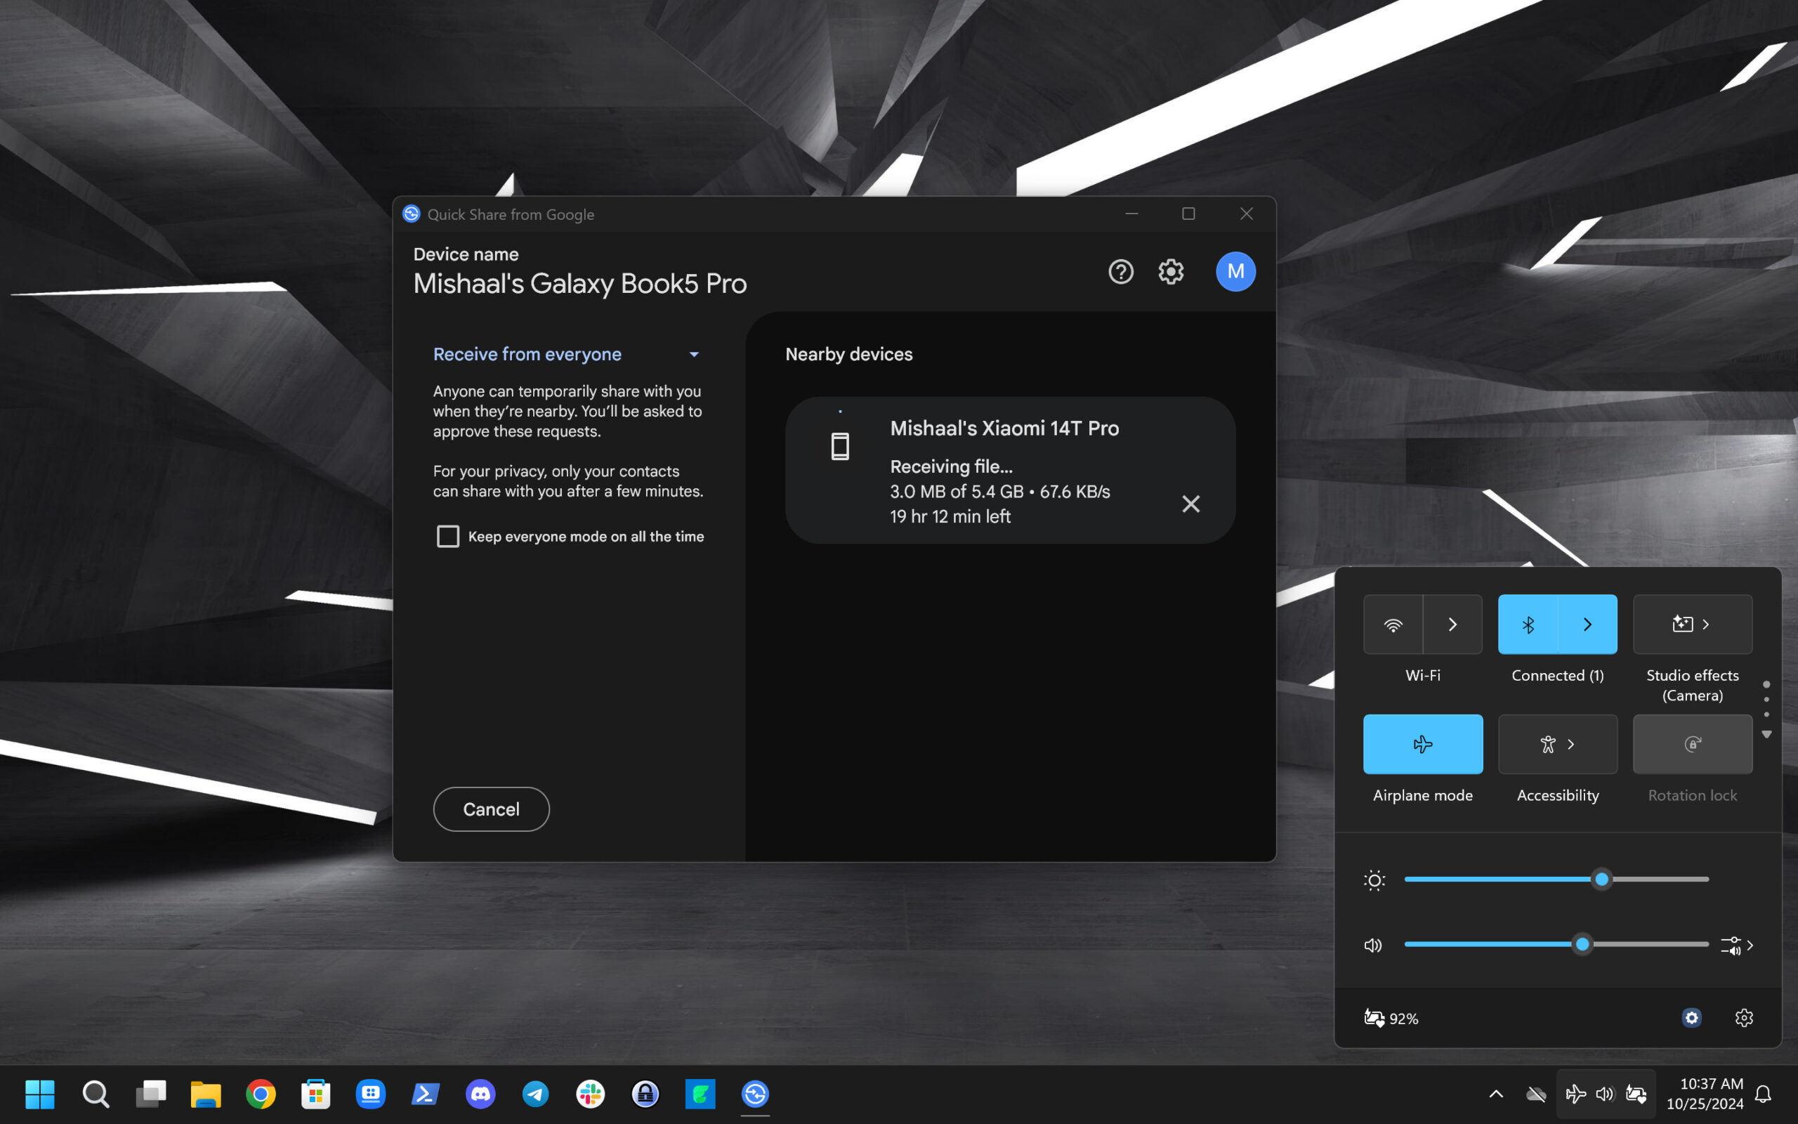Toggle the Wi-Fi quick setting
Viewport: 1798px width, 1124px height.
tap(1392, 625)
